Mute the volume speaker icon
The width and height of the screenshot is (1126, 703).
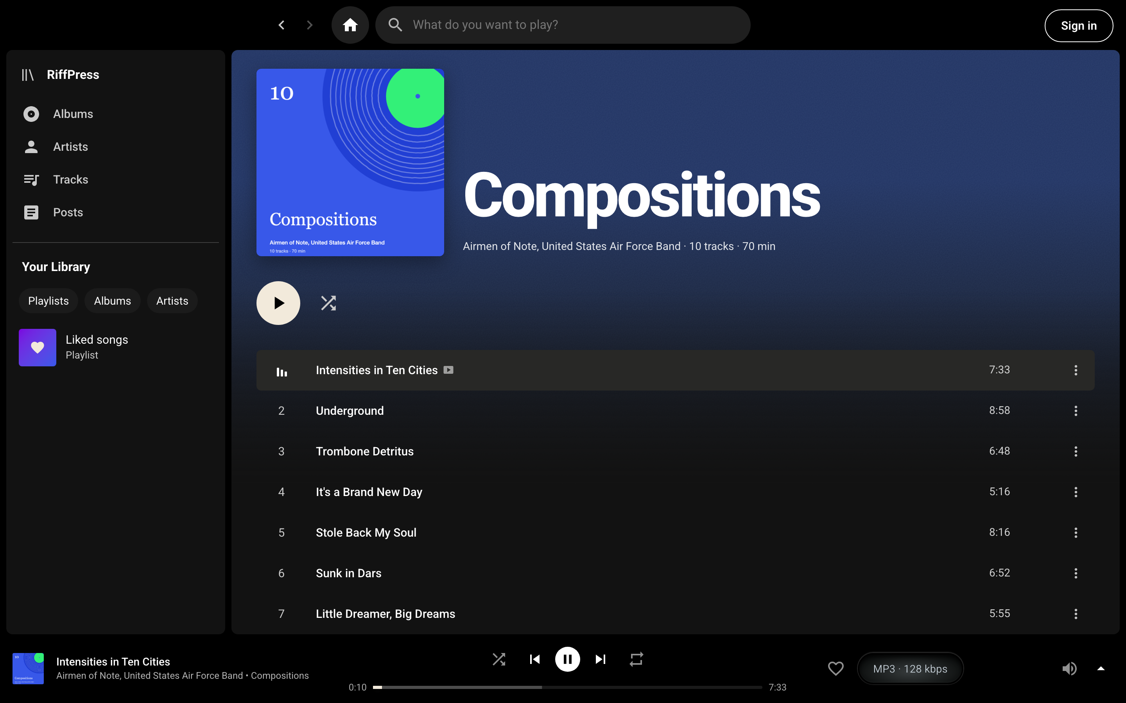click(1069, 669)
